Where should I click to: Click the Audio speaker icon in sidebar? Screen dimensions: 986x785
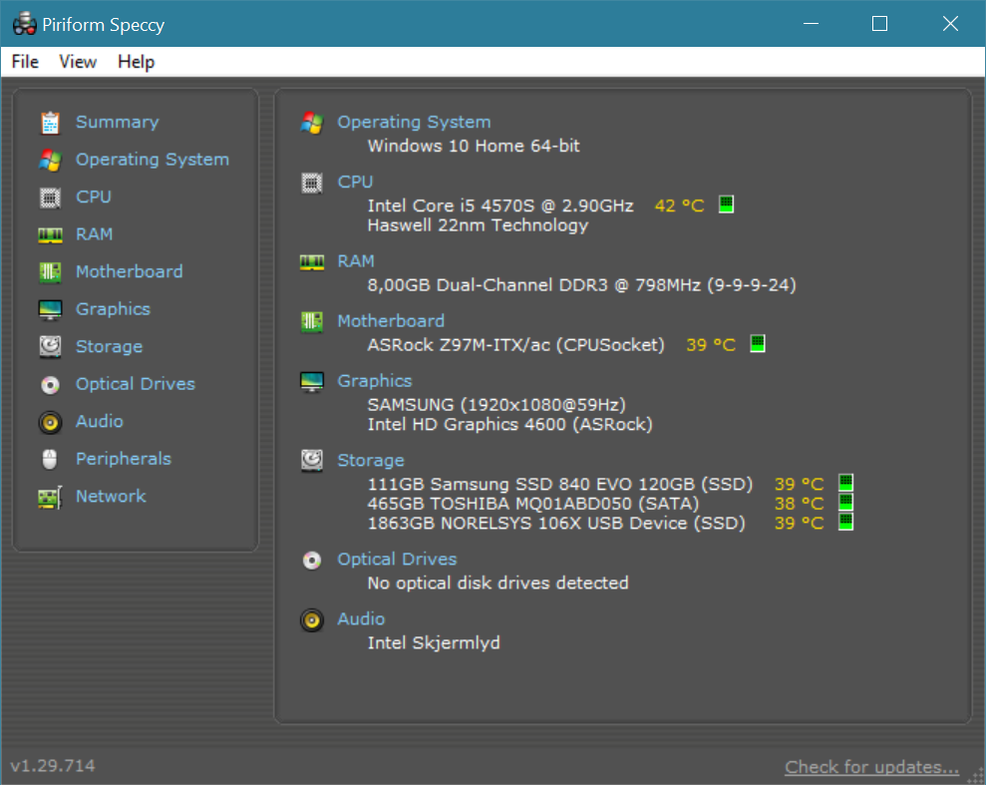point(50,422)
